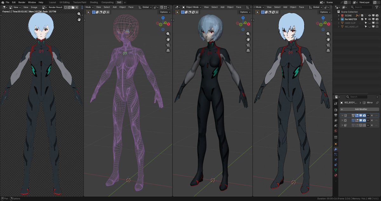The height and width of the screenshot is (201, 381).
Task: Click the Select menu in wireframe viewport
Action: click(107, 7)
